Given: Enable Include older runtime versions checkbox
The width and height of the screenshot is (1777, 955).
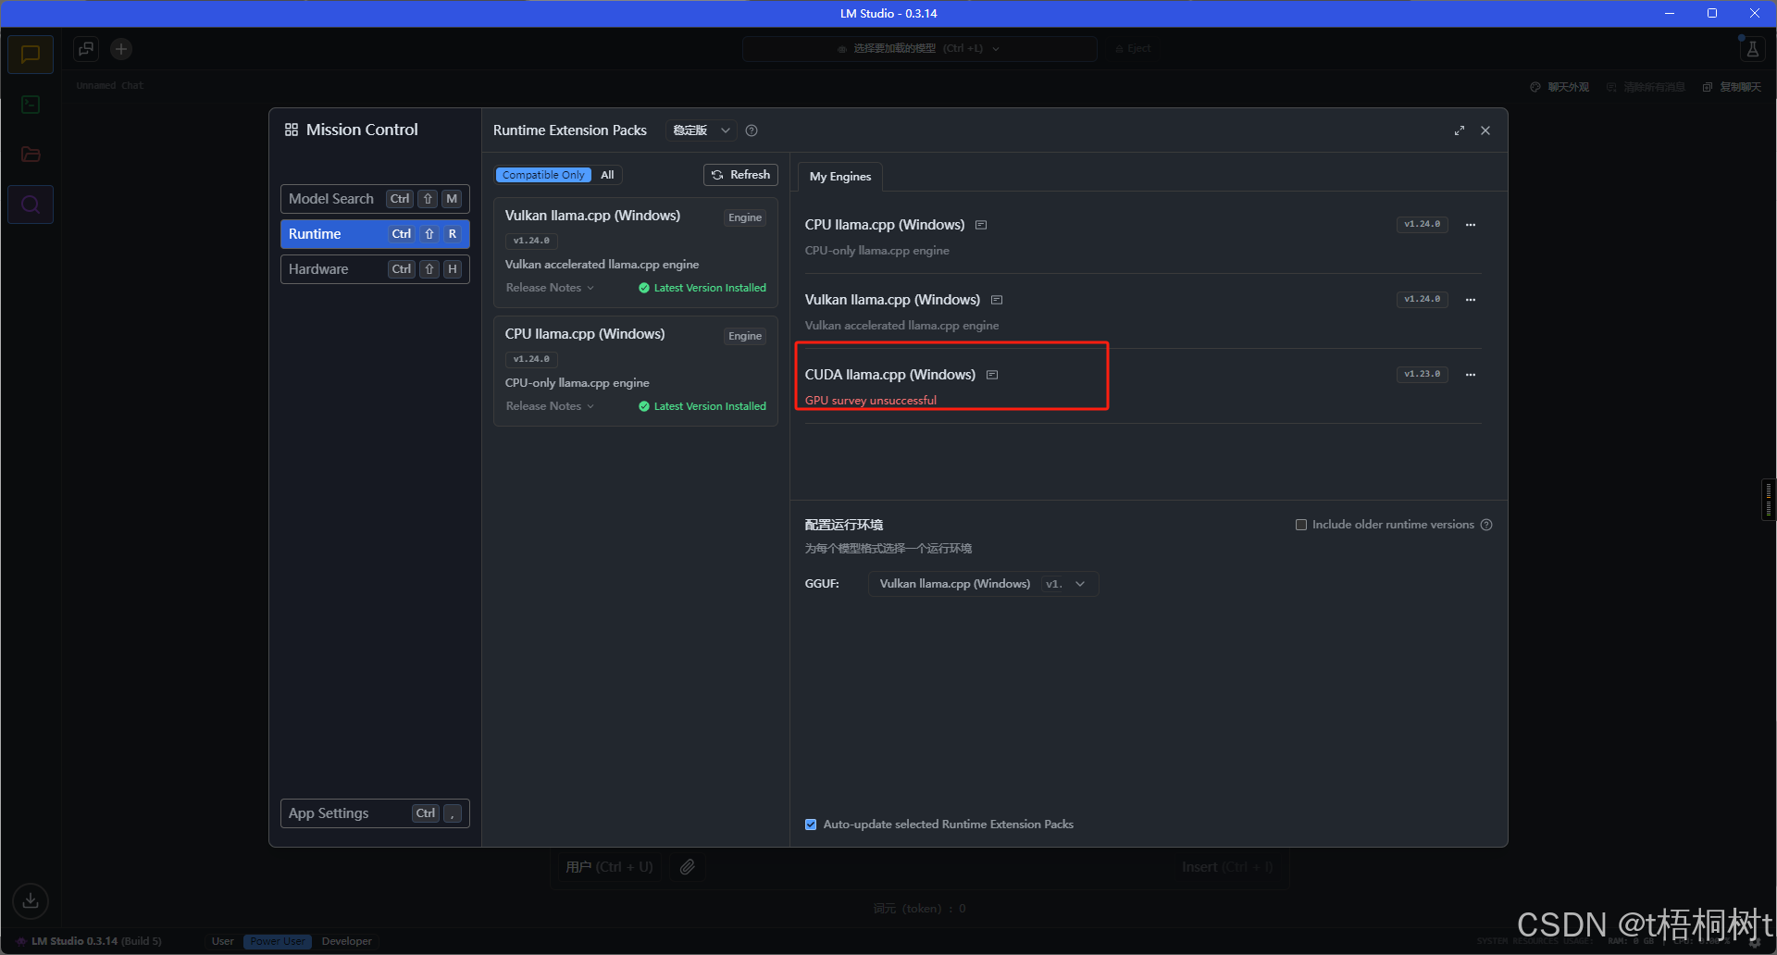Looking at the screenshot, I should [x=1301, y=525].
